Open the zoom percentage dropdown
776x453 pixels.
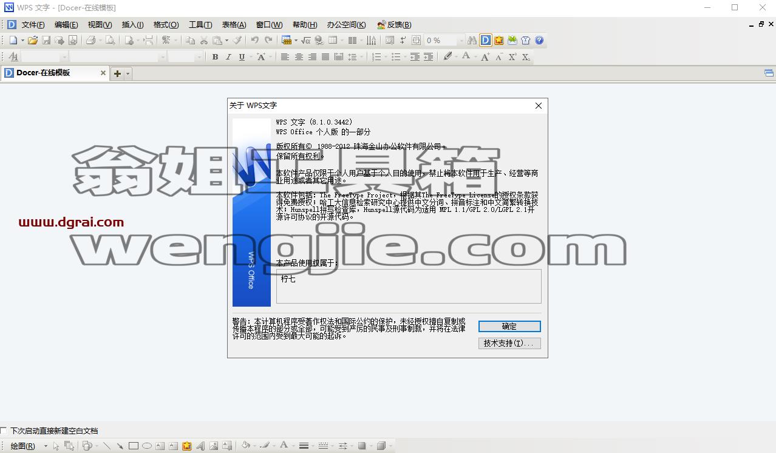[461, 40]
